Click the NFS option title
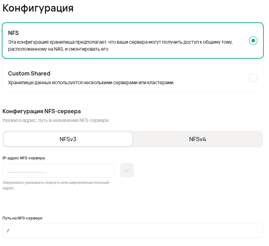The width and height of the screenshot is (269, 246). click(x=13, y=33)
